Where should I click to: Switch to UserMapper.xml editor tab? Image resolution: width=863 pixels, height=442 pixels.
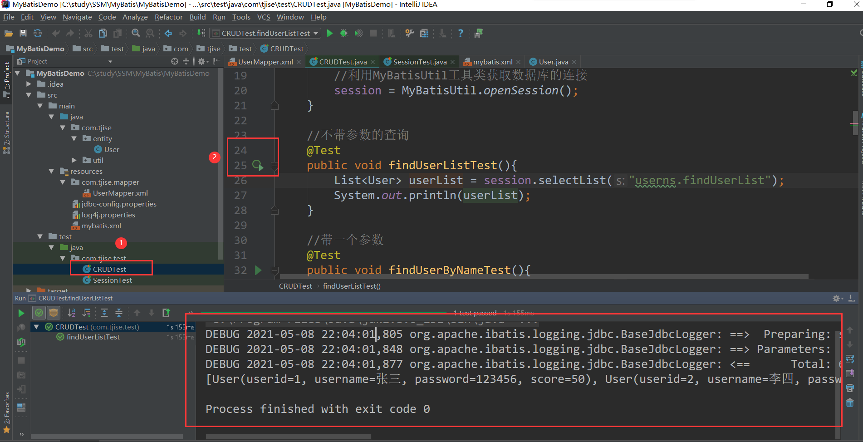coord(265,62)
